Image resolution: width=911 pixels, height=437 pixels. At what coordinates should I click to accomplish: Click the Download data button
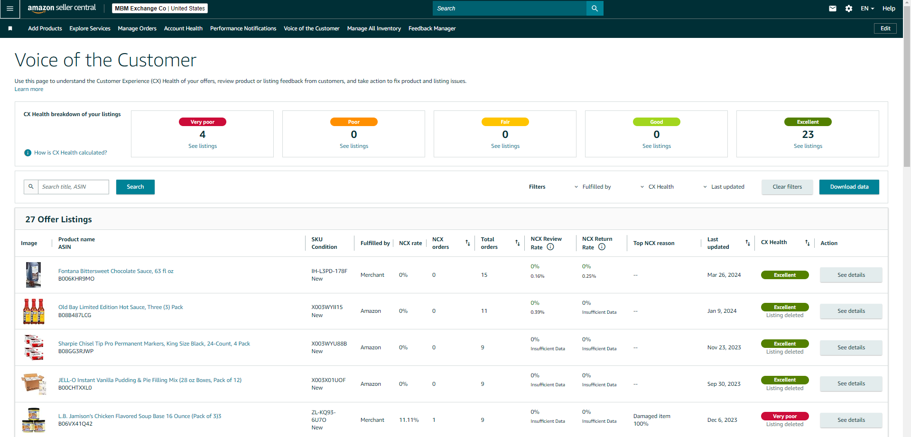[849, 187]
